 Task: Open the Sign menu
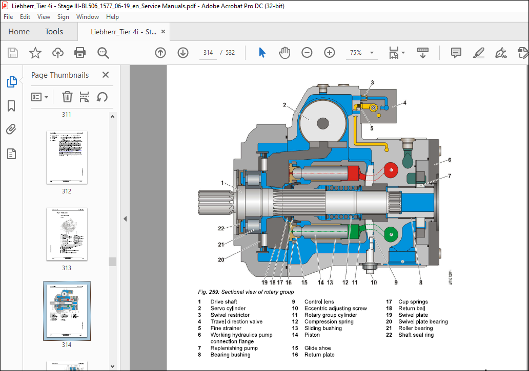pyautogui.click(x=63, y=17)
